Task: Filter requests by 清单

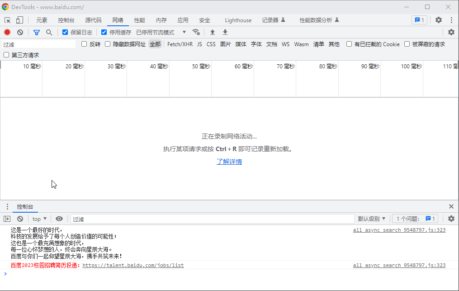Action: point(318,44)
